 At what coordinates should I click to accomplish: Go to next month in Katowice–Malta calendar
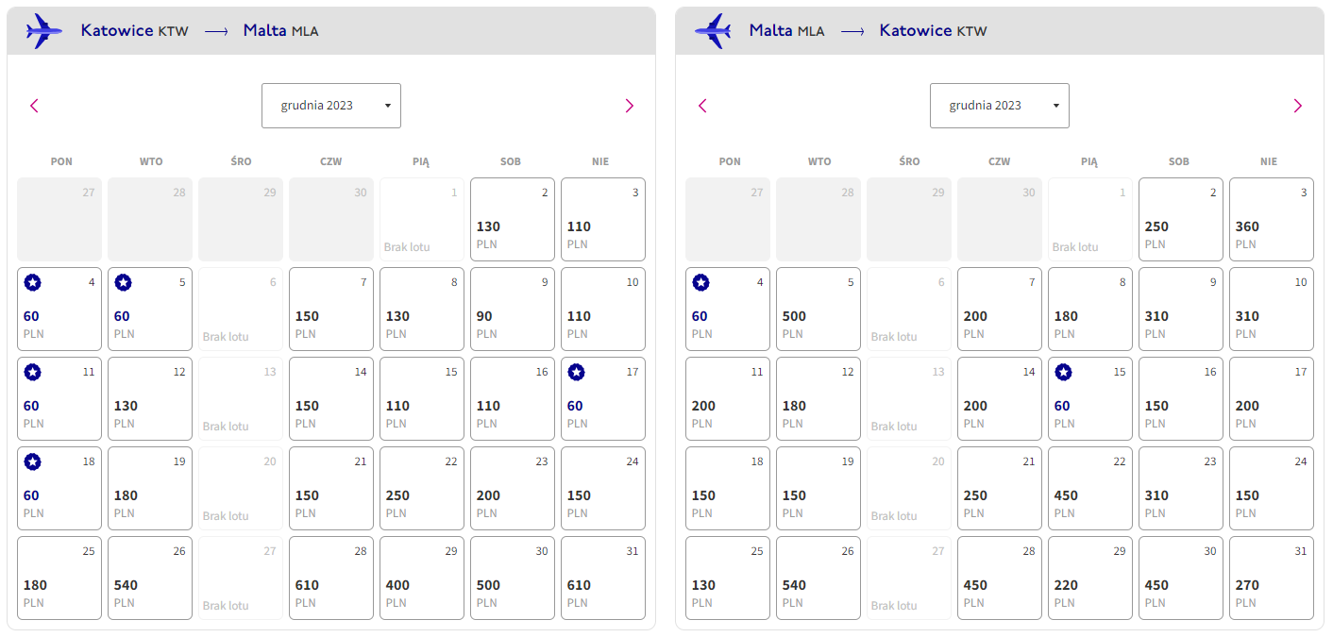[630, 106]
